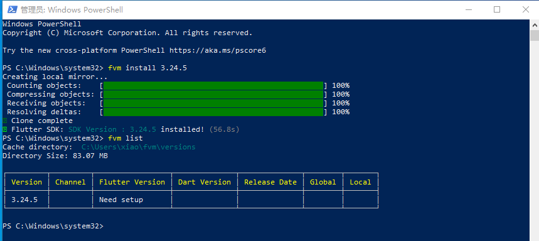Click the 'Channel' column header
The image size is (539, 241).
click(70, 182)
